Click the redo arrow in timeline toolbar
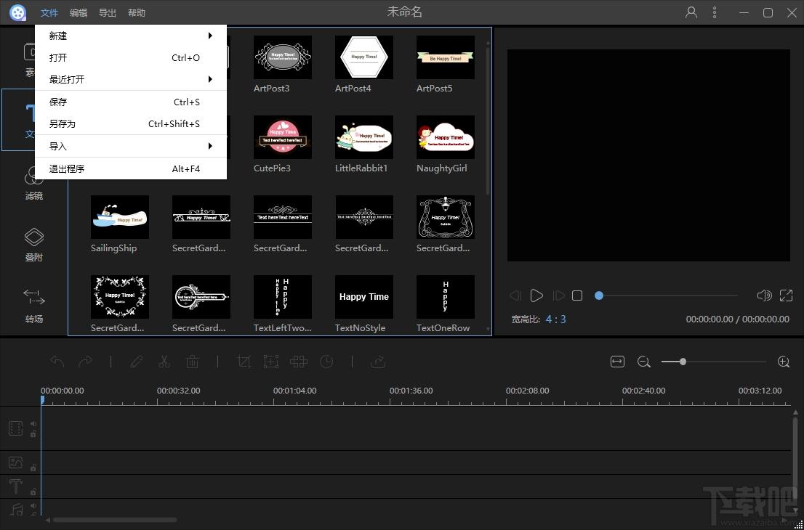Image resolution: width=804 pixels, height=530 pixels. (x=85, y=362)
